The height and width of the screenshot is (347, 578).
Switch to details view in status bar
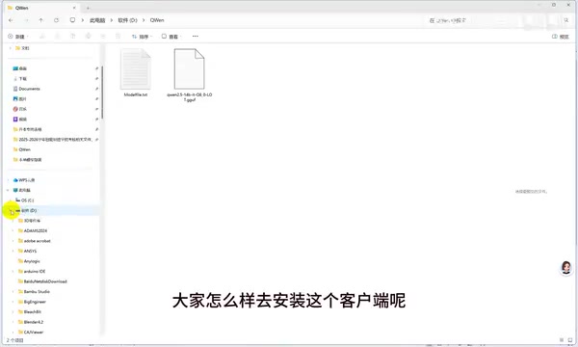pyautogui.click(x=562, y=340)
